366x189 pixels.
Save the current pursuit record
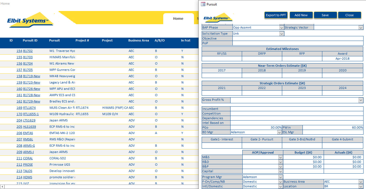pos(325,15)
